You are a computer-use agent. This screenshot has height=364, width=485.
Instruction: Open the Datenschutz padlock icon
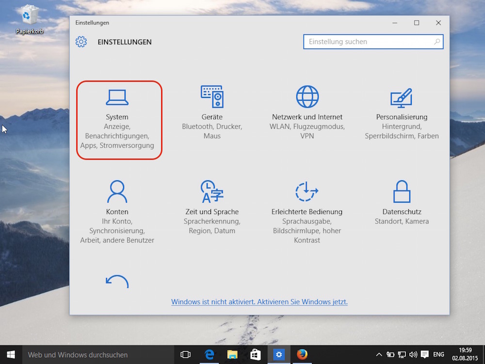402,191
